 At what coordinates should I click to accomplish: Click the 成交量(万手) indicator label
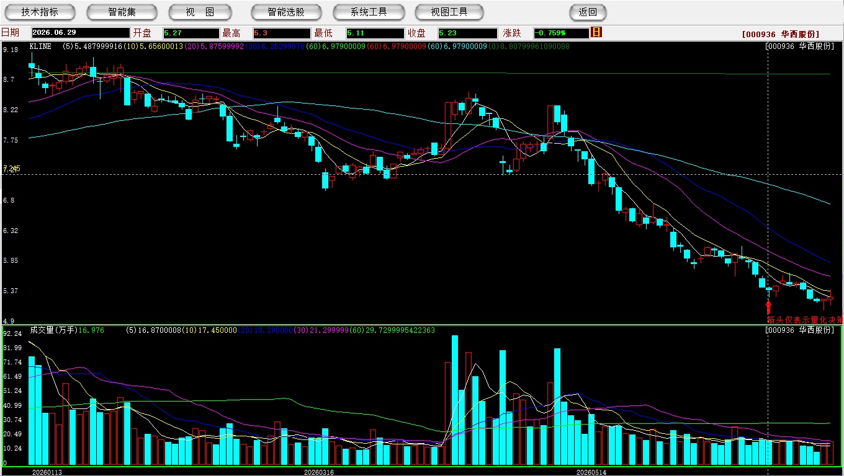(53, 330)
